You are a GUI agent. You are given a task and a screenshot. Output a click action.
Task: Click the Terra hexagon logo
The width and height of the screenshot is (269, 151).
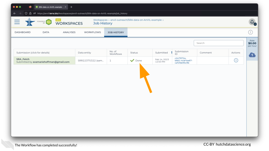(49, 22)
